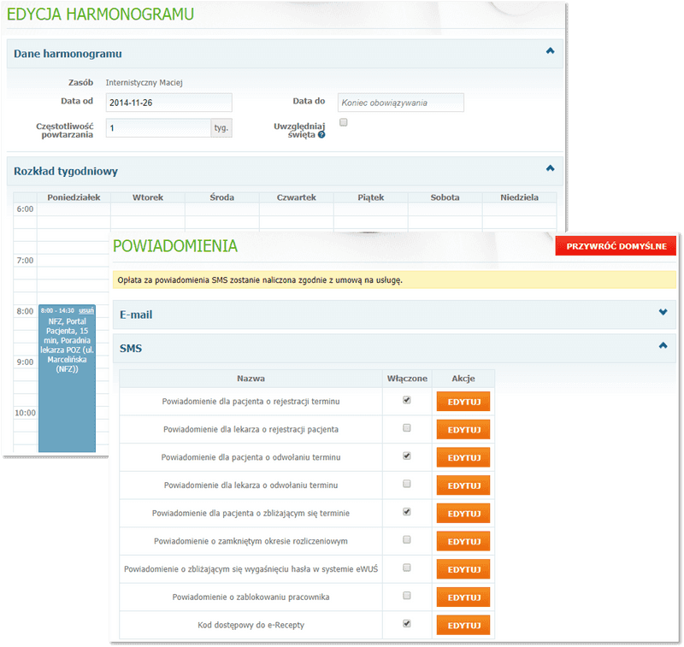Click the Środa column header

pyautogui.click(x=222, y=197)
